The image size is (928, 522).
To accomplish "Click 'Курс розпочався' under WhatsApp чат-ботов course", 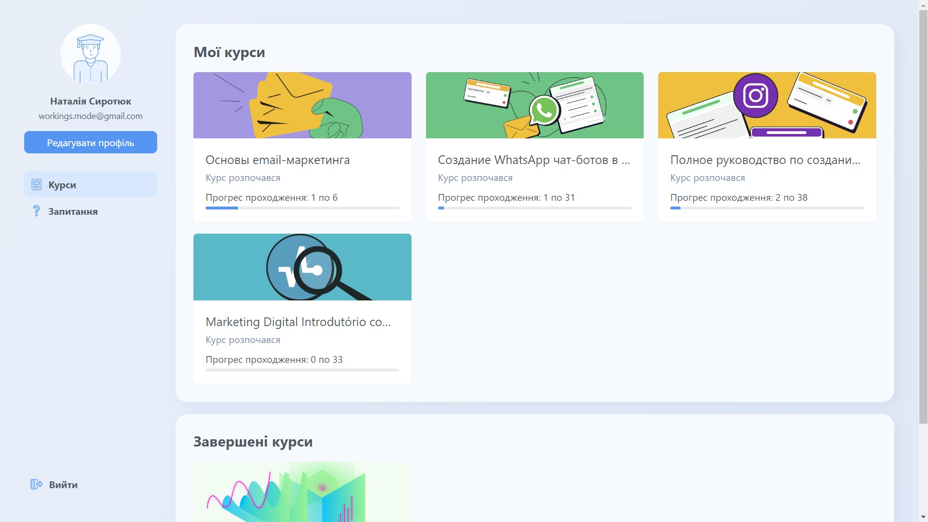I will 475,178.
